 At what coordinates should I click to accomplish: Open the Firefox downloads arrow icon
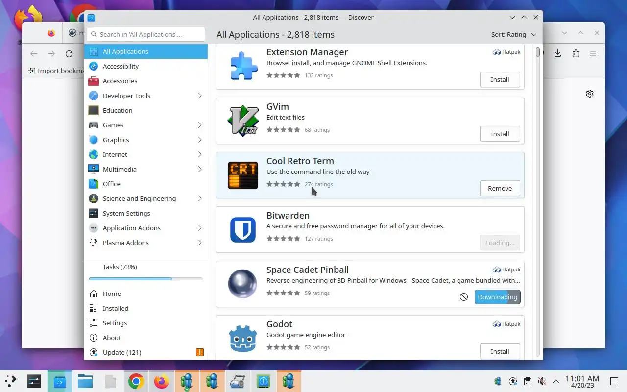coord(557,54)
